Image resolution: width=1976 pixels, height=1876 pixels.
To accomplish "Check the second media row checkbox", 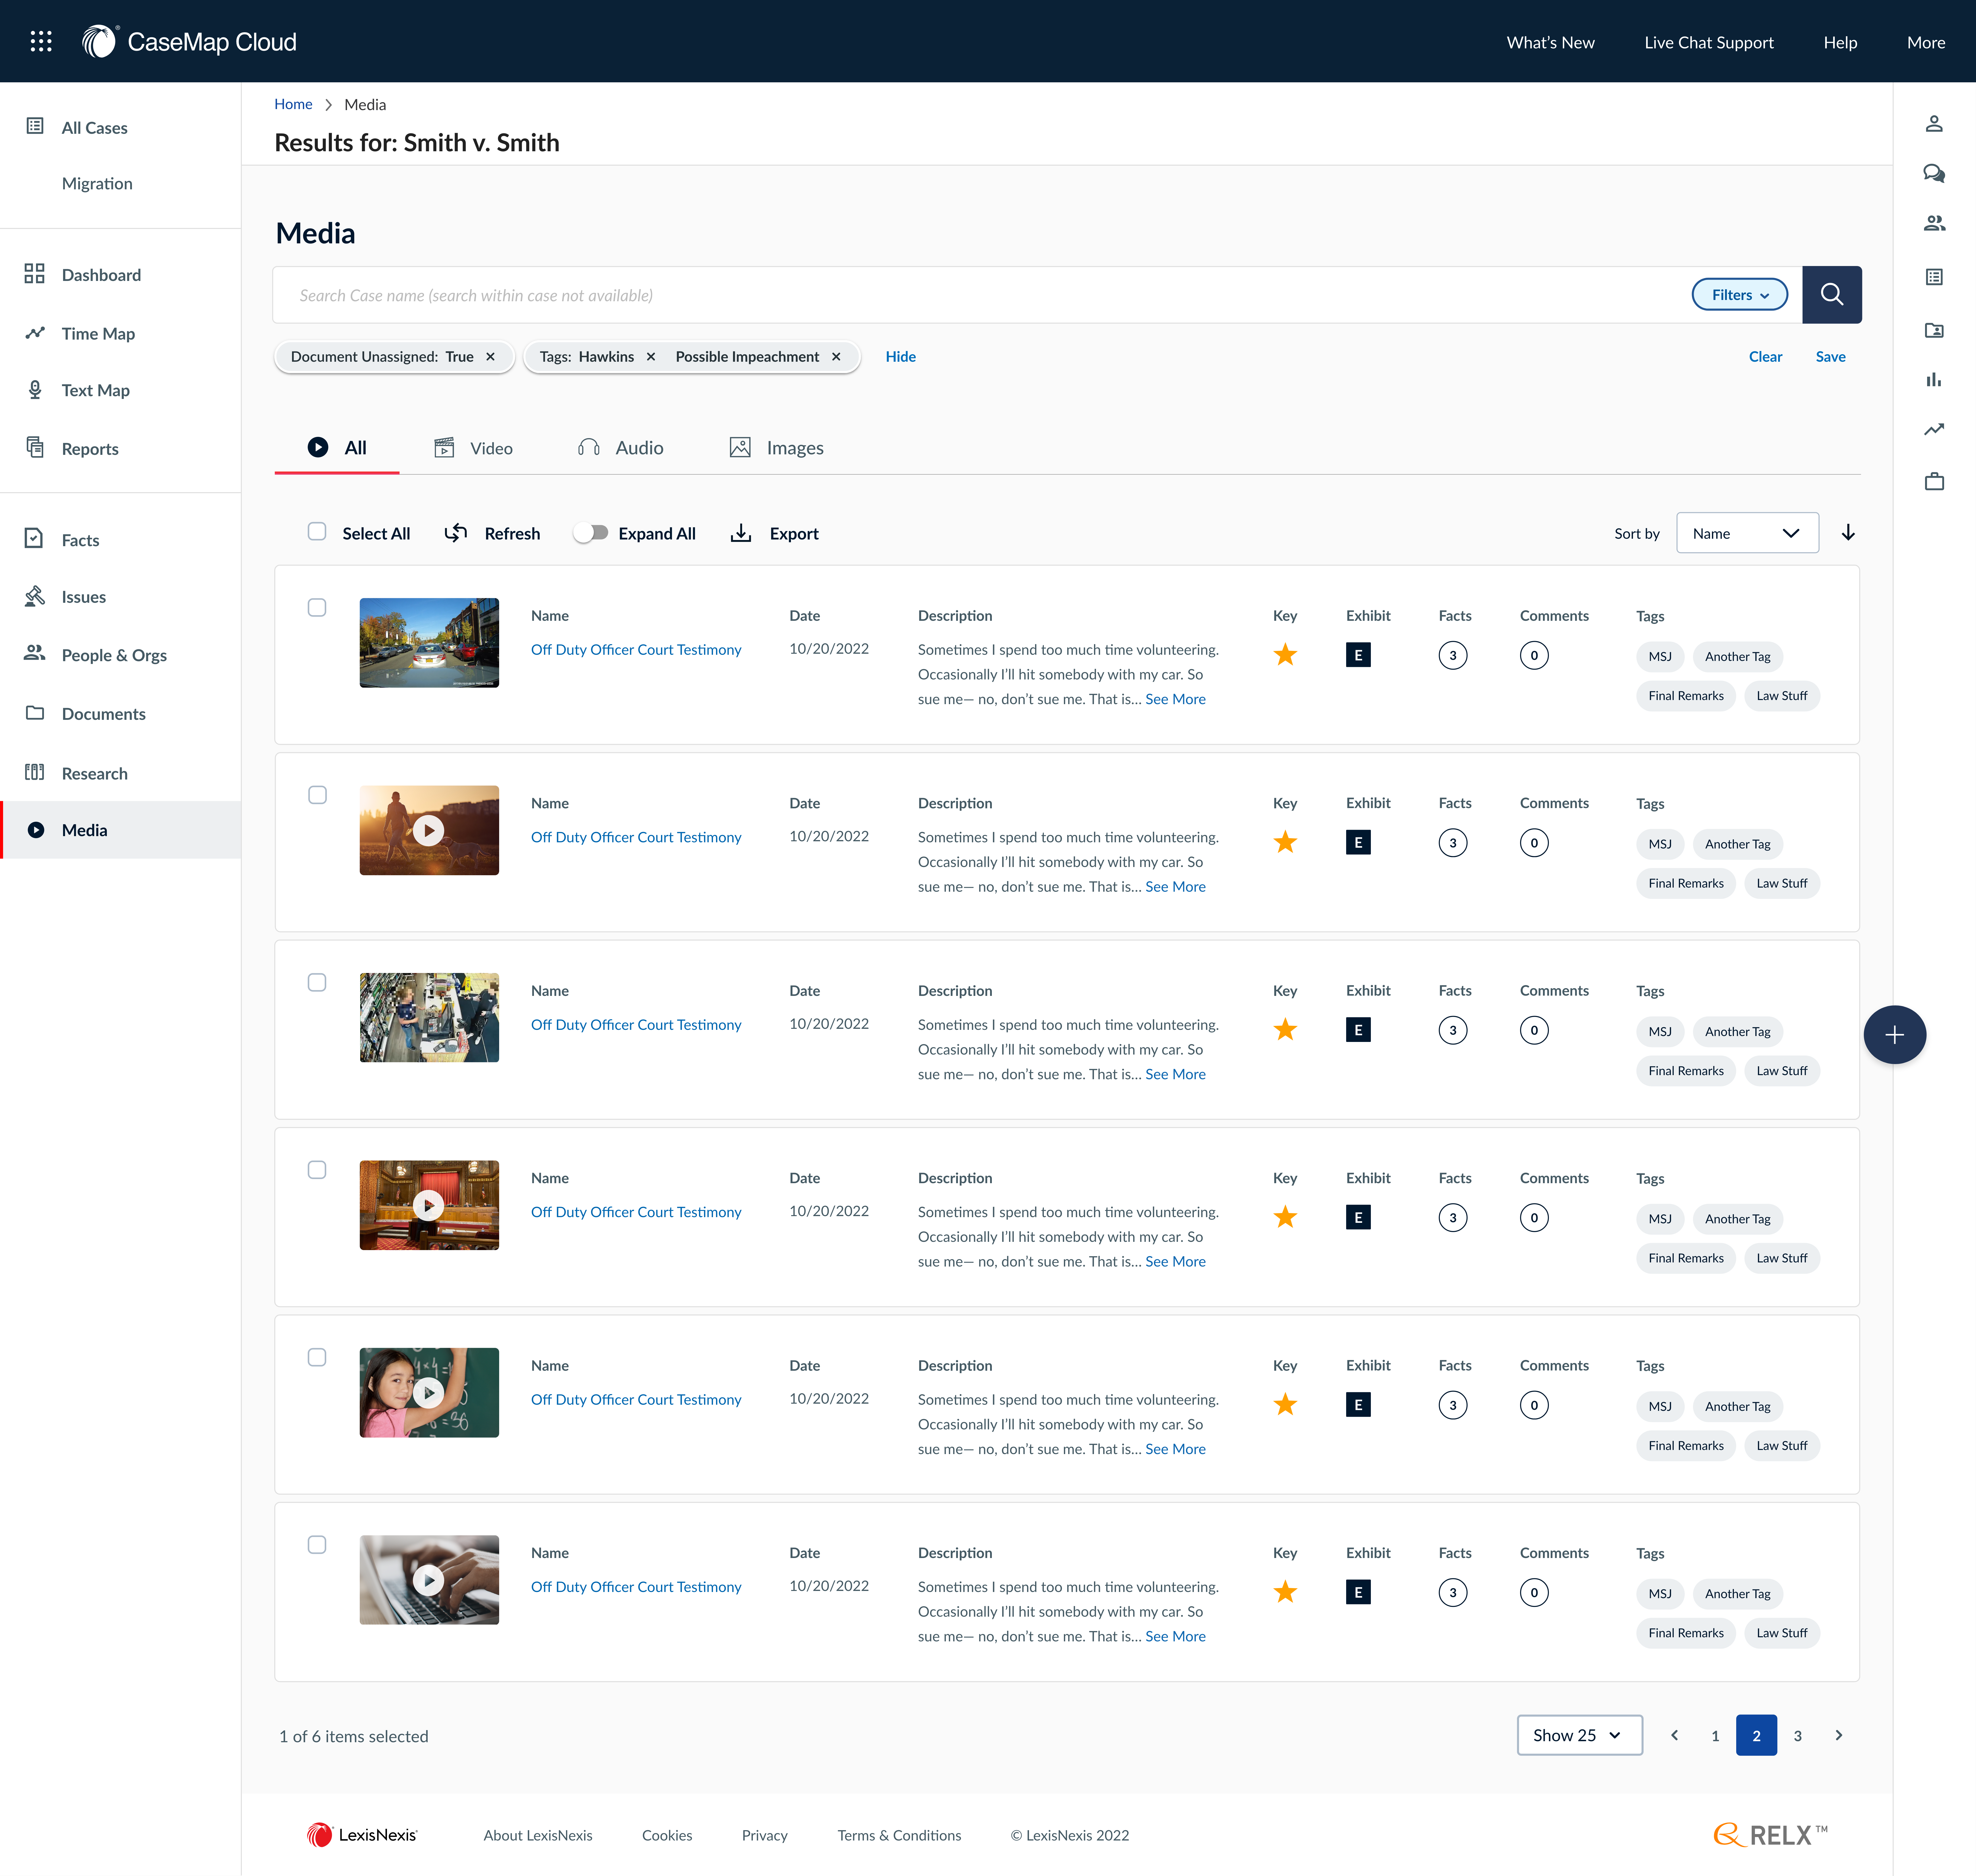I will coord(317,795).
